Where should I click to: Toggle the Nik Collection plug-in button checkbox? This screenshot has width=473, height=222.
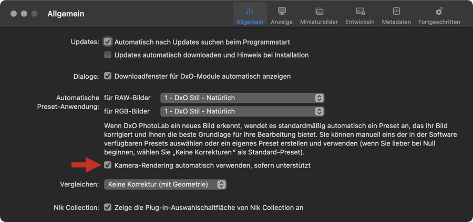(108, 207)
